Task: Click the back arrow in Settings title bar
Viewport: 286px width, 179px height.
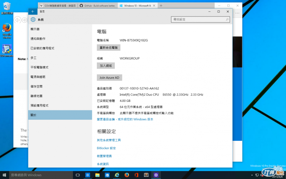Action: click(33, 11)
